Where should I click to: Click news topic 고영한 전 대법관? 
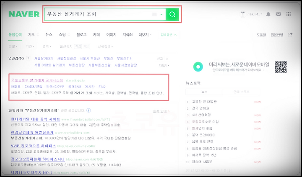pyautogui.click(x=204, y=102)
